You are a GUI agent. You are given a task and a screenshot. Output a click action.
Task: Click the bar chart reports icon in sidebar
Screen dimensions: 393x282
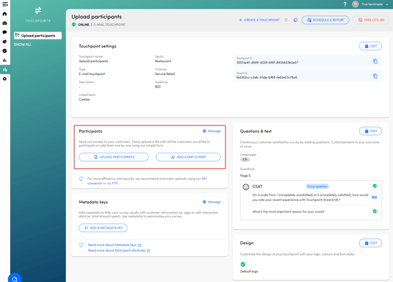pyautogui.click(x=5, y=60)
